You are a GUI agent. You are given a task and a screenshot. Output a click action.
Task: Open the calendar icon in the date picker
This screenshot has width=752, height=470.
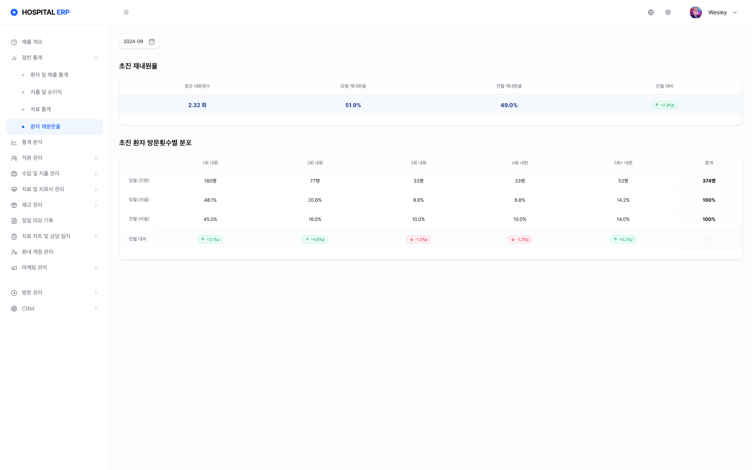click(152, 42)
